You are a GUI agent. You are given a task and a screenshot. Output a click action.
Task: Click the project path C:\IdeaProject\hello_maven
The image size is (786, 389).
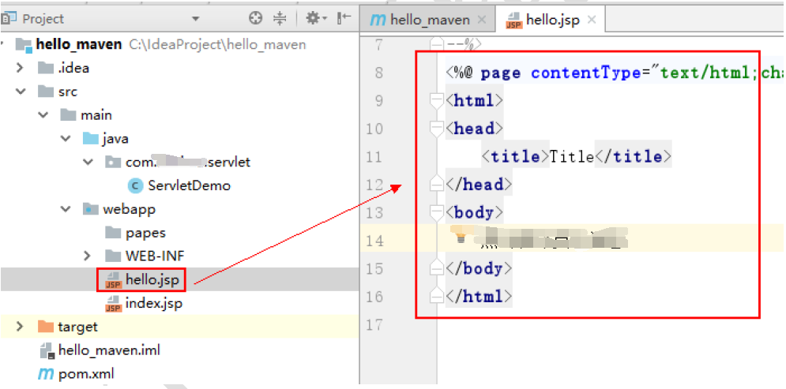coord(217,44)
